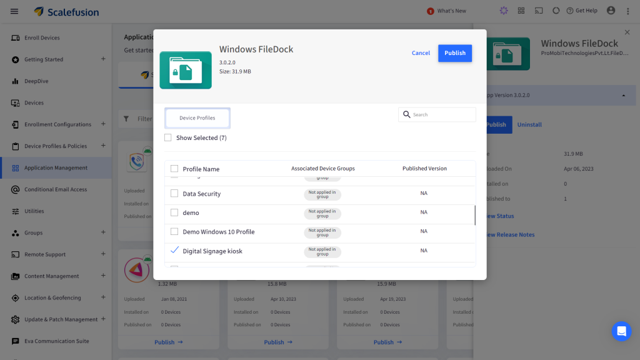Click the cast screen icon in header
Viewport: 640px width, 360px height.
(x=538, y=11)
